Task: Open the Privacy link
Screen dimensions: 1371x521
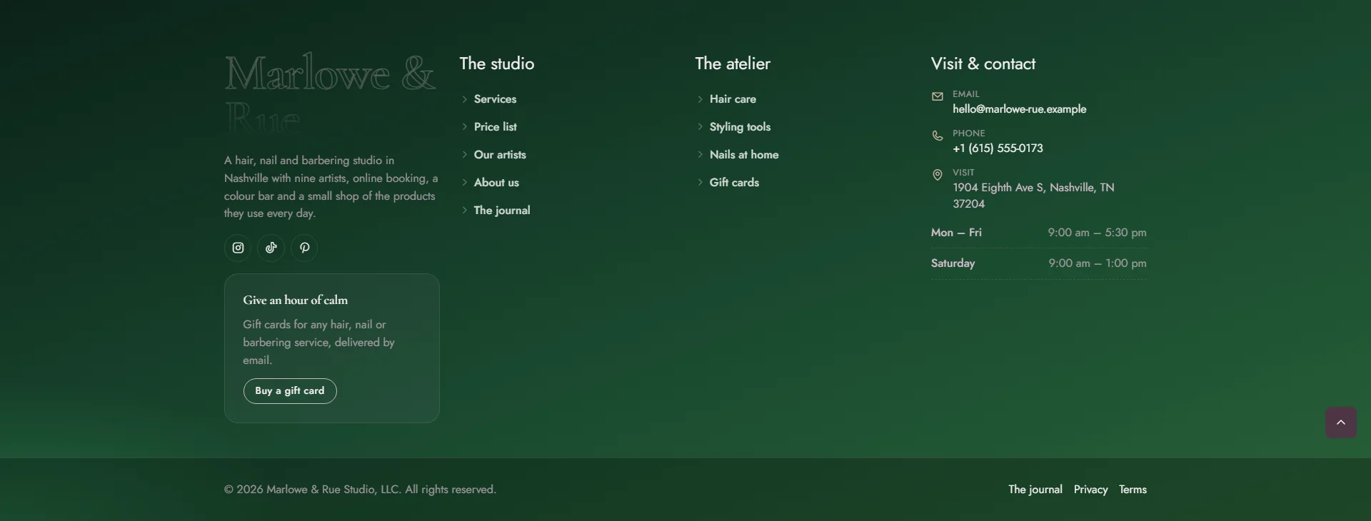Action: pyautogui.click(x=1090, y=490)
